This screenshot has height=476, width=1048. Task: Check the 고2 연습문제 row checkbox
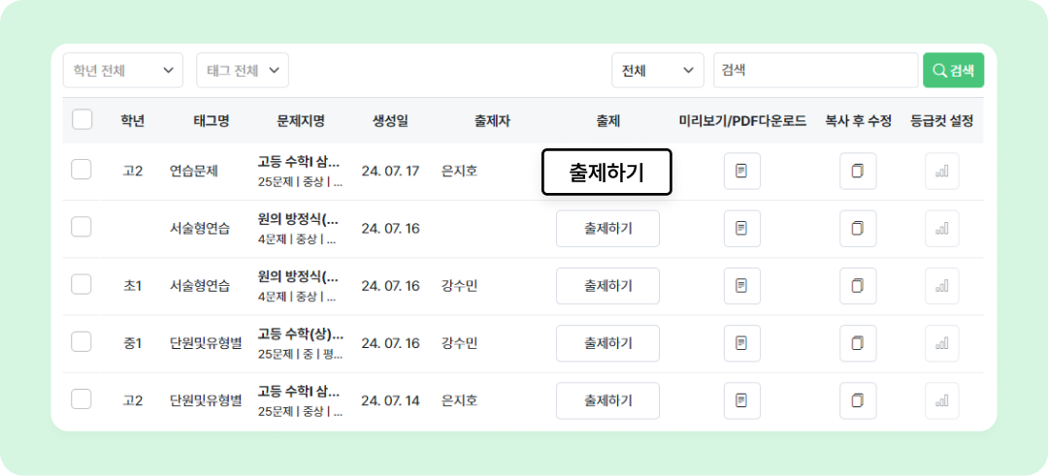(x=82, y=171)
